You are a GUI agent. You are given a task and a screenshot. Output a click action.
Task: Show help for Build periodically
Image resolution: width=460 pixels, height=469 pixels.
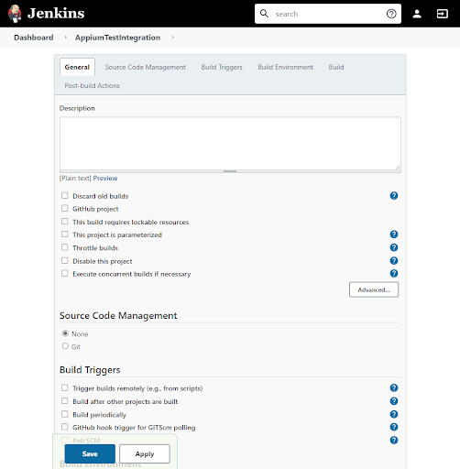click(x=394, y=414)
